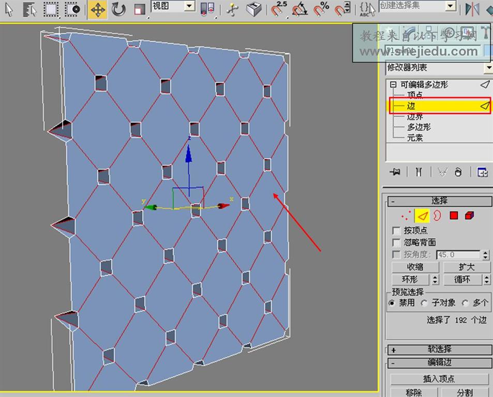Viewport: 493px width, 397px height.
Task: Select 多边形 in the modifier stack
Action: point(419,127)
